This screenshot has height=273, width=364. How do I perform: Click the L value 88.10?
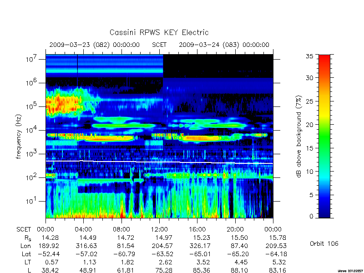coord(239,270)
